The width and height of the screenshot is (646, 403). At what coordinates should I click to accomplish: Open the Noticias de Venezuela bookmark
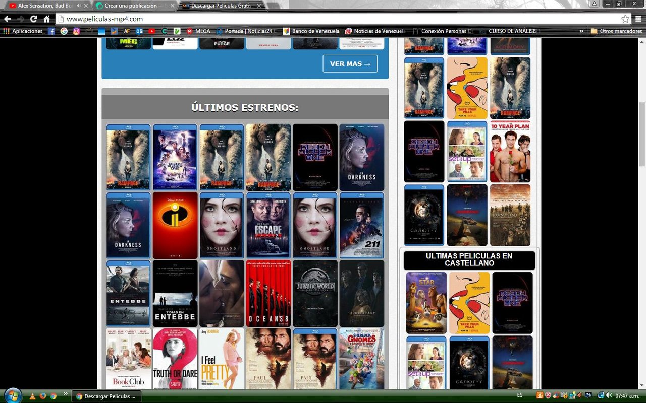375,31
